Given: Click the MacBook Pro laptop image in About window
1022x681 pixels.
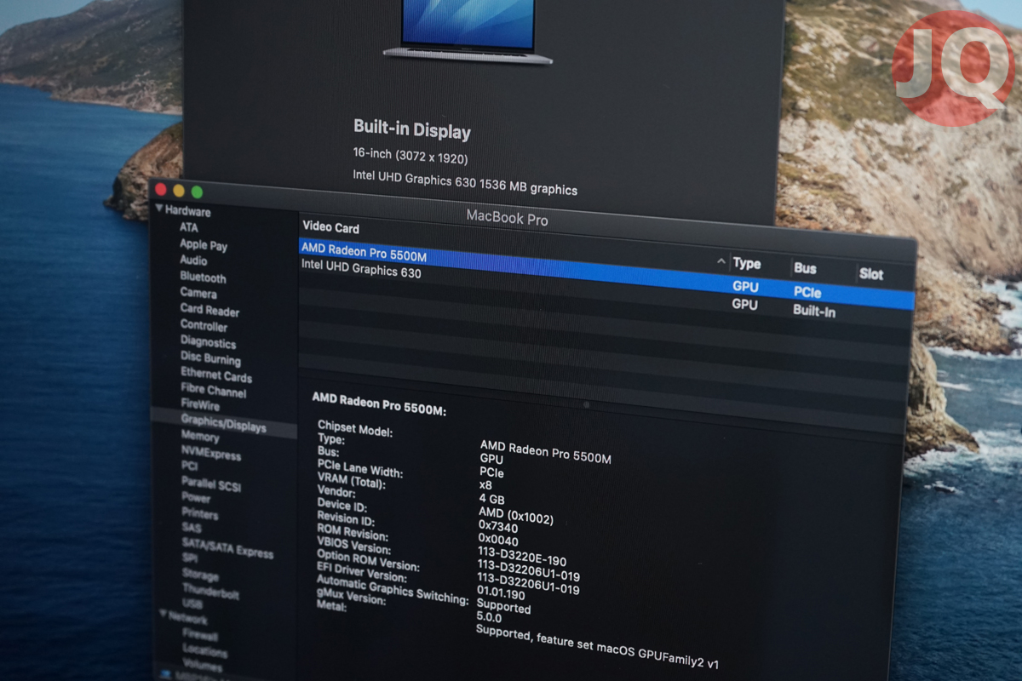Looking at the screenshot, I should [467, 31].
